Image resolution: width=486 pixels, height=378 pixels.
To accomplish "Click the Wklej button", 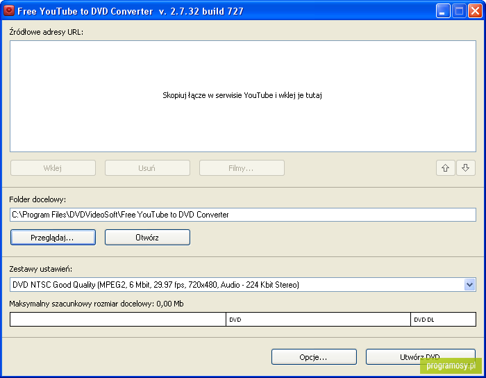I will [x=53, y=167].
